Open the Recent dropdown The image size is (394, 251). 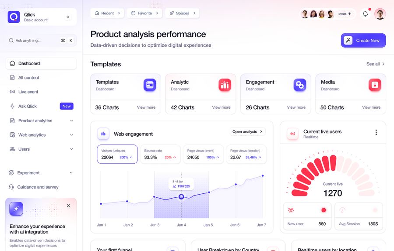107,13
